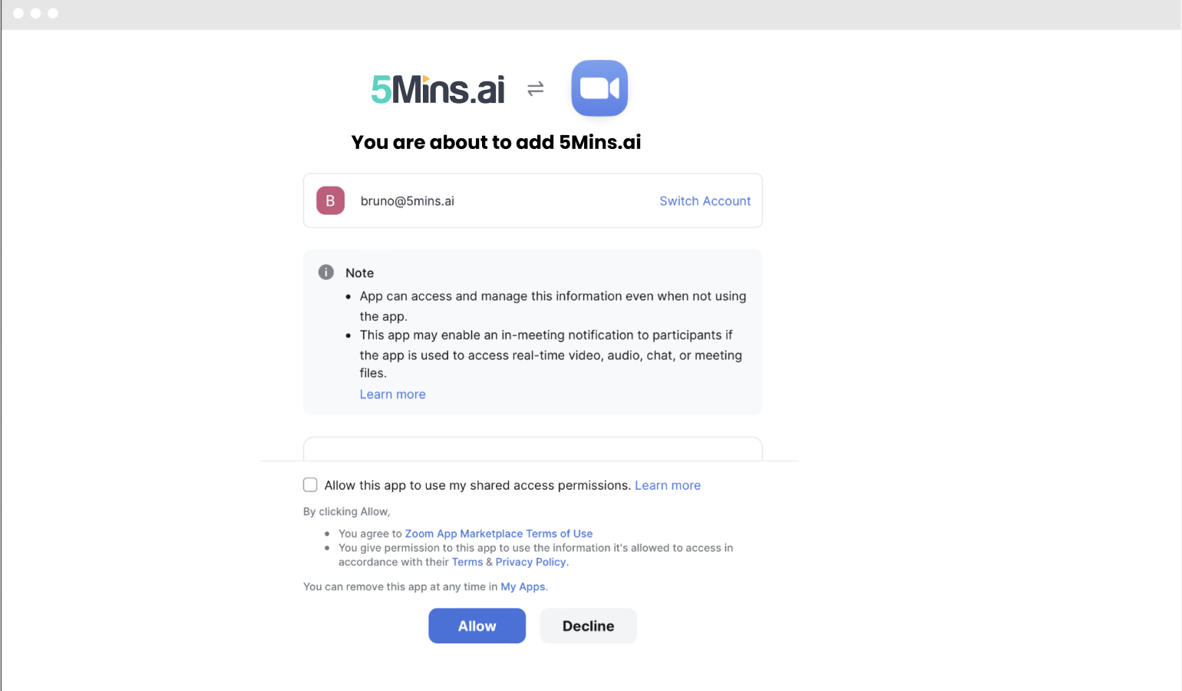Open Learn more link in the Note box
The width and height of the screenshot is (1182, 691).
tap(392, 394)
